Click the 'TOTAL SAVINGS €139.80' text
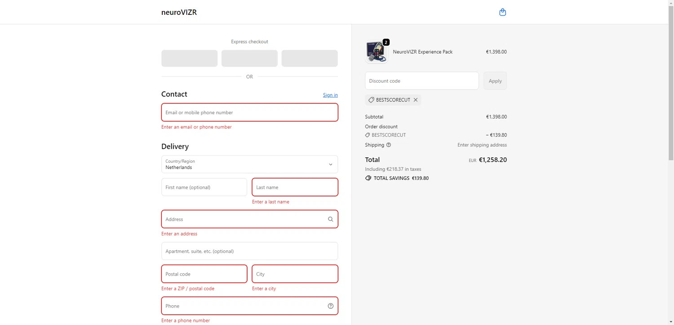The height and width of the screenshot is (325, 674). pos(401,178)
